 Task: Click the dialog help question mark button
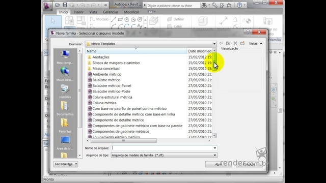pos(248,32)
